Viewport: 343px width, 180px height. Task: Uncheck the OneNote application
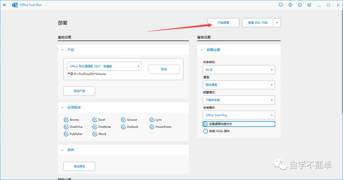click(95, 127)
